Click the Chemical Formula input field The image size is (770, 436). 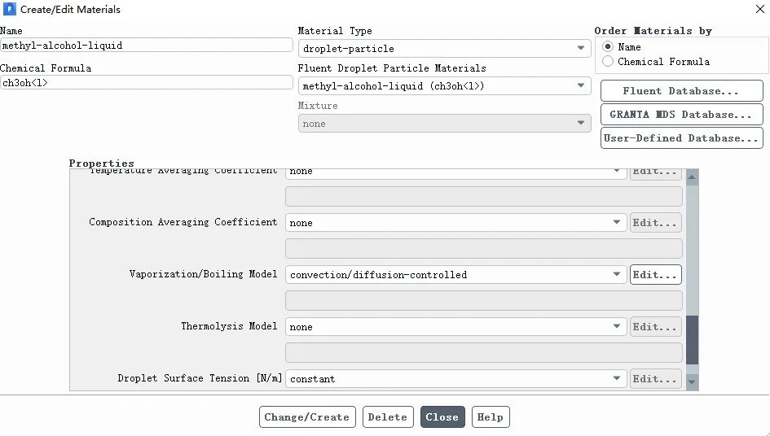tap(147, 83)
